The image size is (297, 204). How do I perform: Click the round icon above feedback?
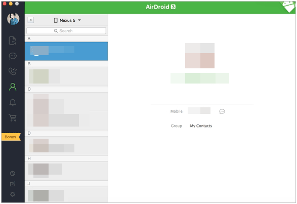pos(13,173)
